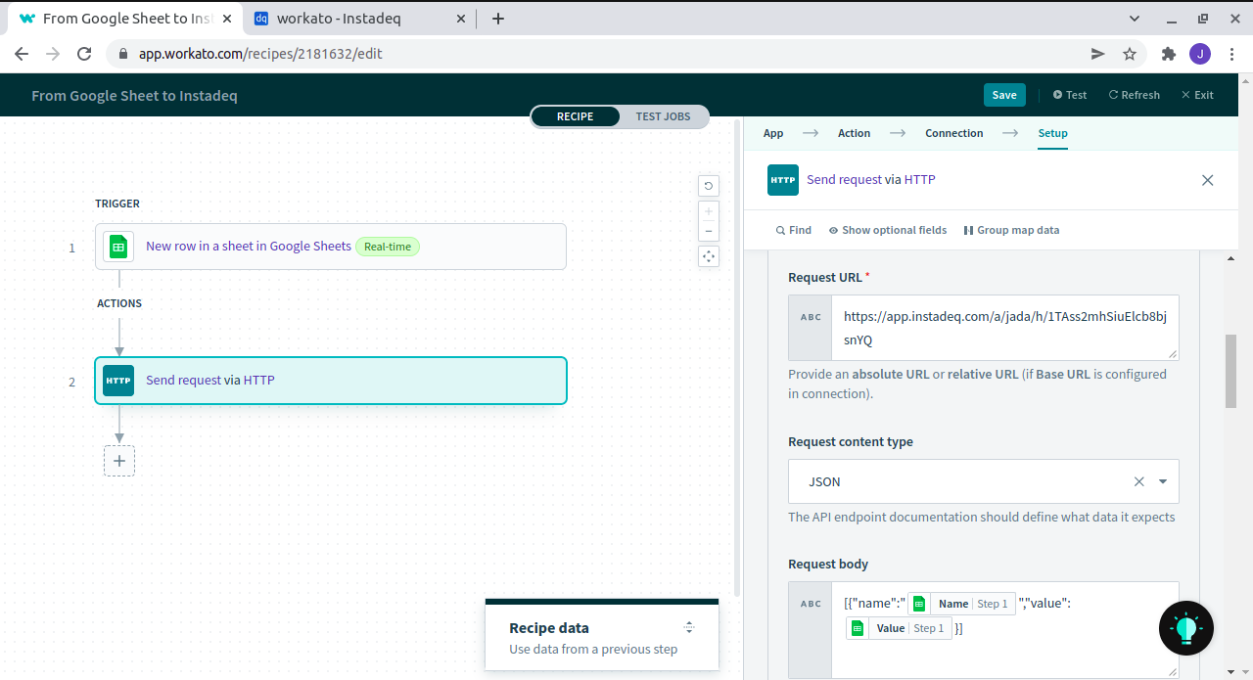Click Group map data
The image size is (1253, 680).
[x=1011, y=230]
